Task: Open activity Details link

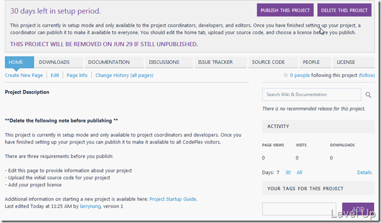Action: tap(364, 173)
